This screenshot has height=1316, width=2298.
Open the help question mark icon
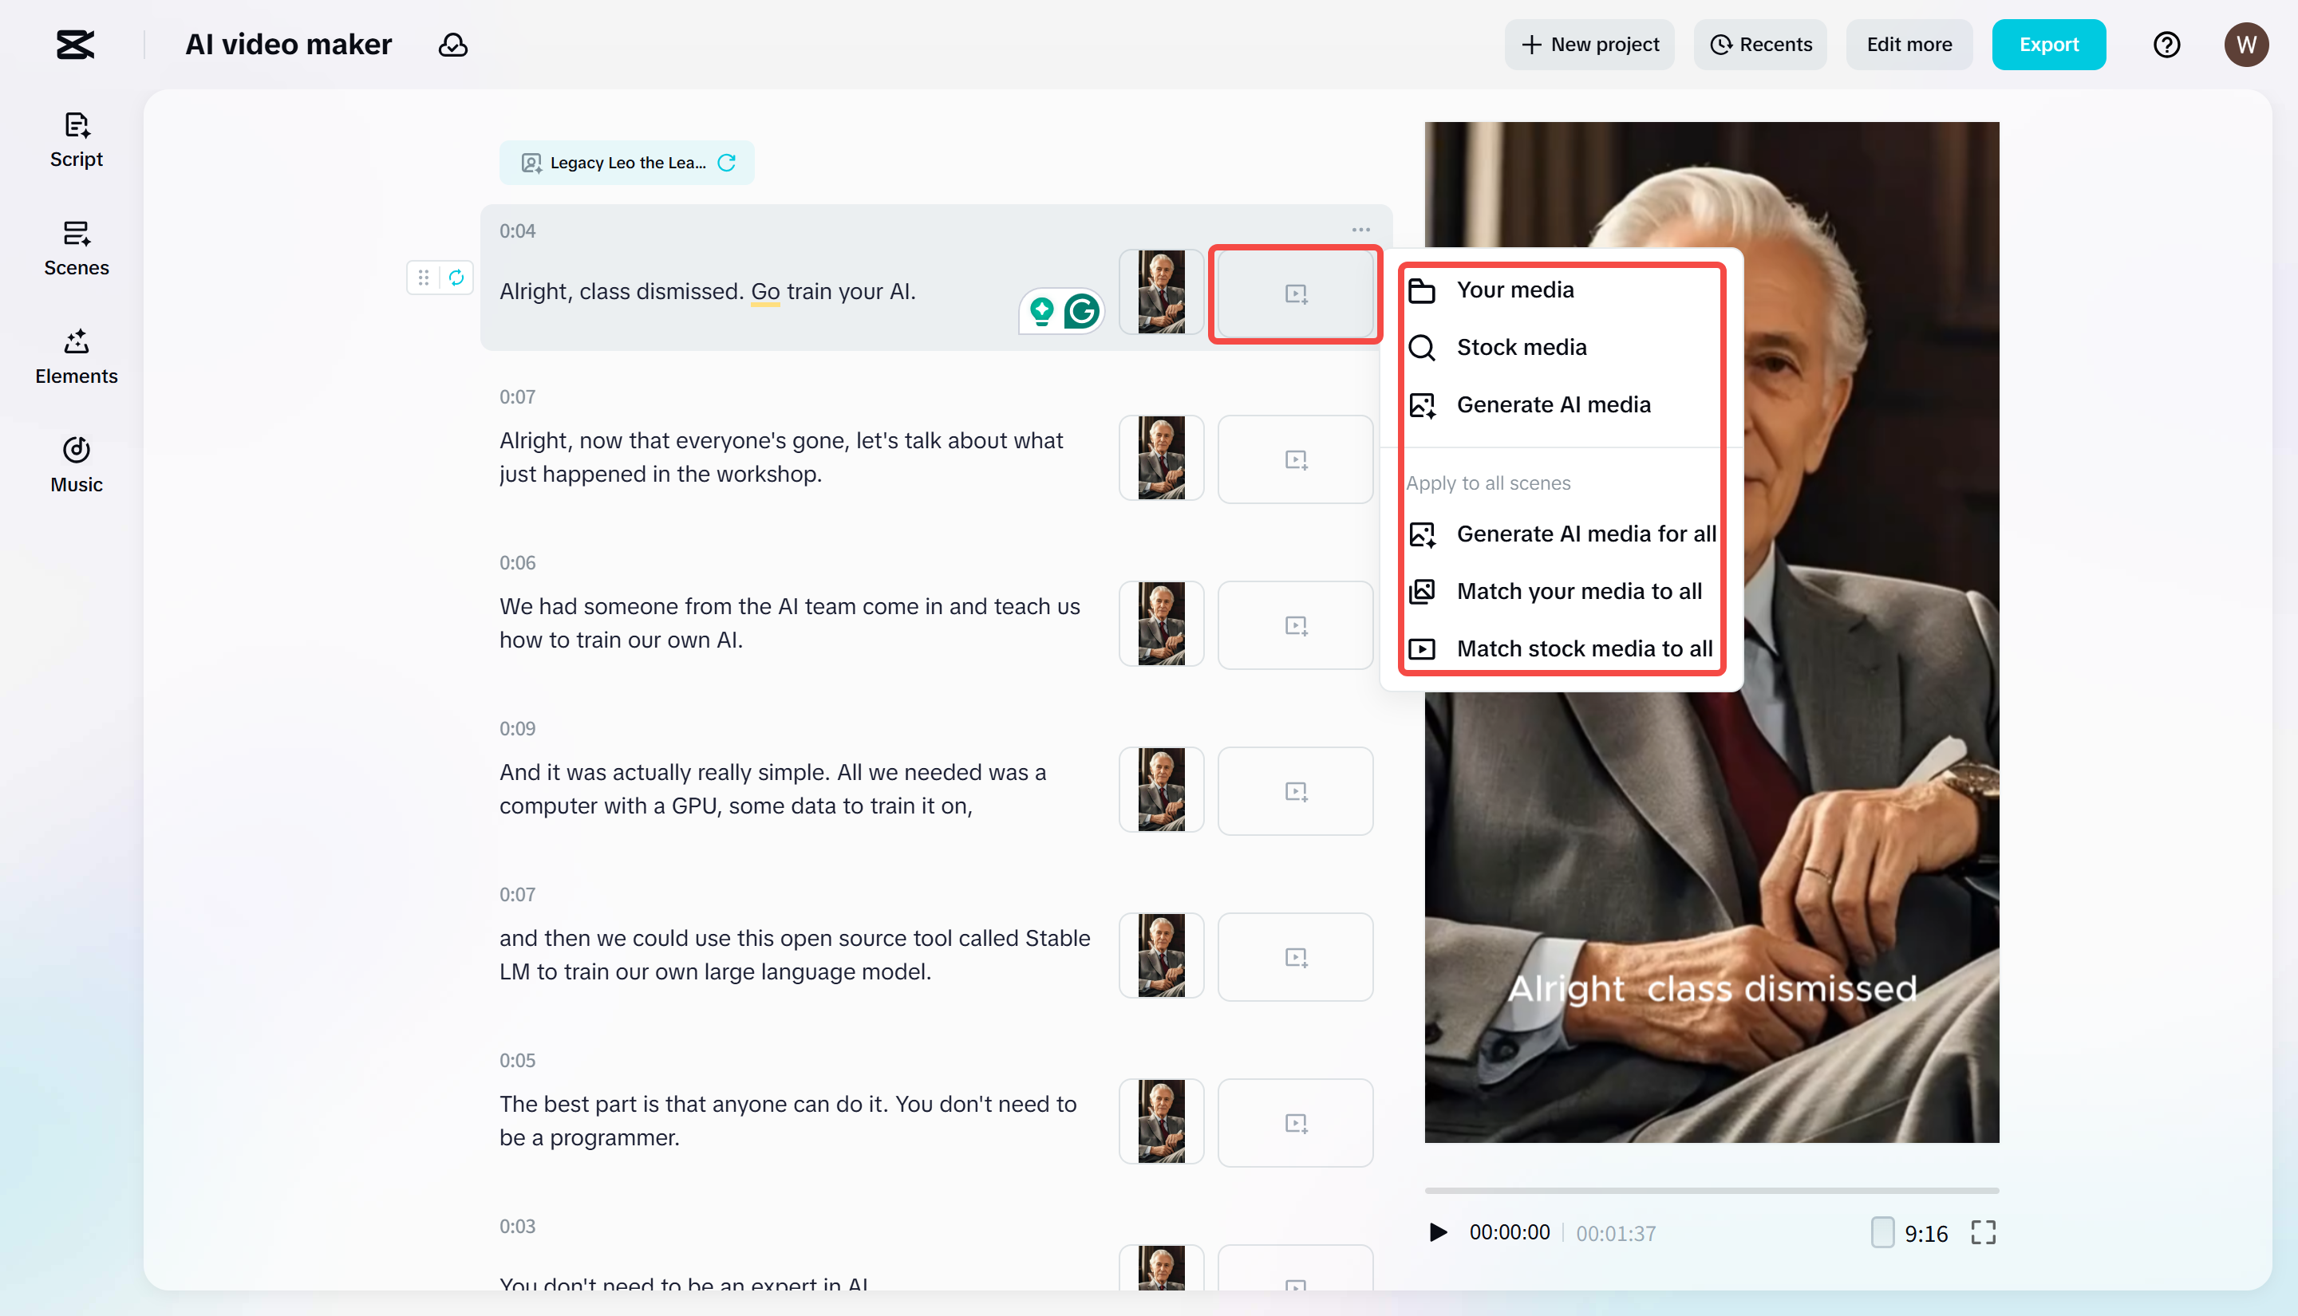click(2166, 45)
